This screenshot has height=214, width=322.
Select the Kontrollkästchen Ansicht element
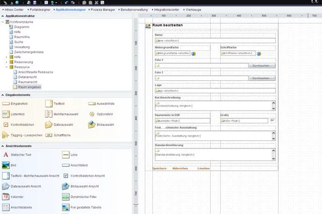[84, 176]
